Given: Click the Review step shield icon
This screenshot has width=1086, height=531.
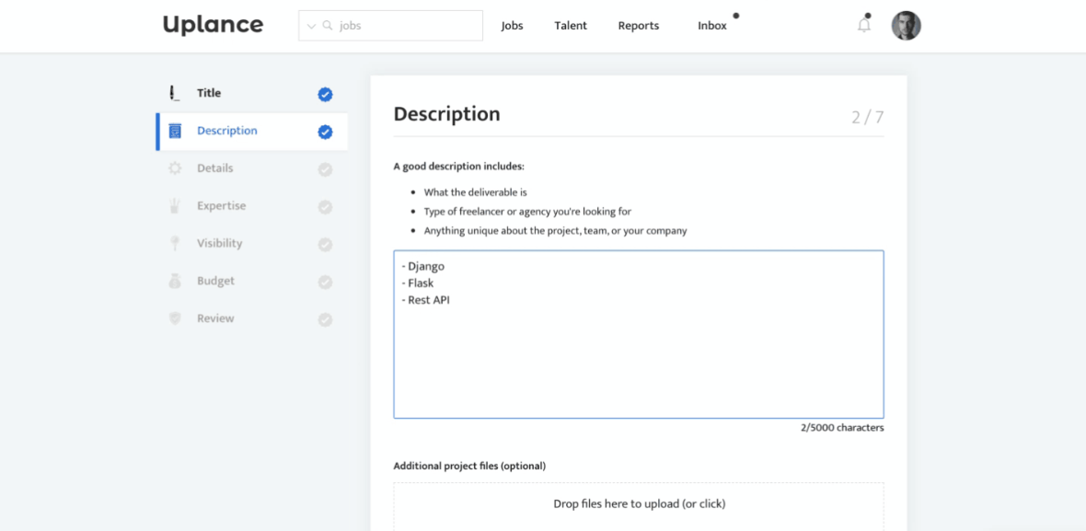Looking at the screenshot, I should point(175,318).
